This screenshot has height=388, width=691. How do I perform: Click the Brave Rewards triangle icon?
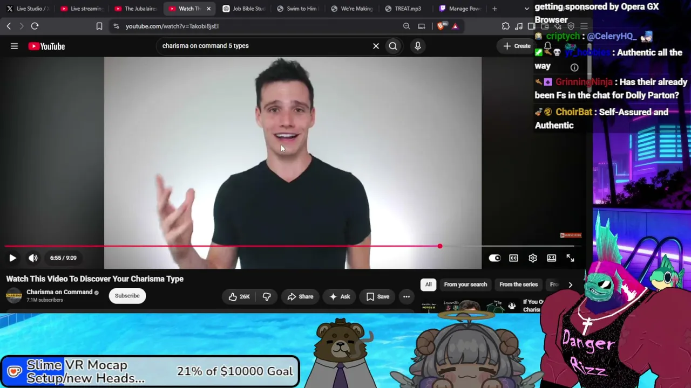(x=455, y=26)
